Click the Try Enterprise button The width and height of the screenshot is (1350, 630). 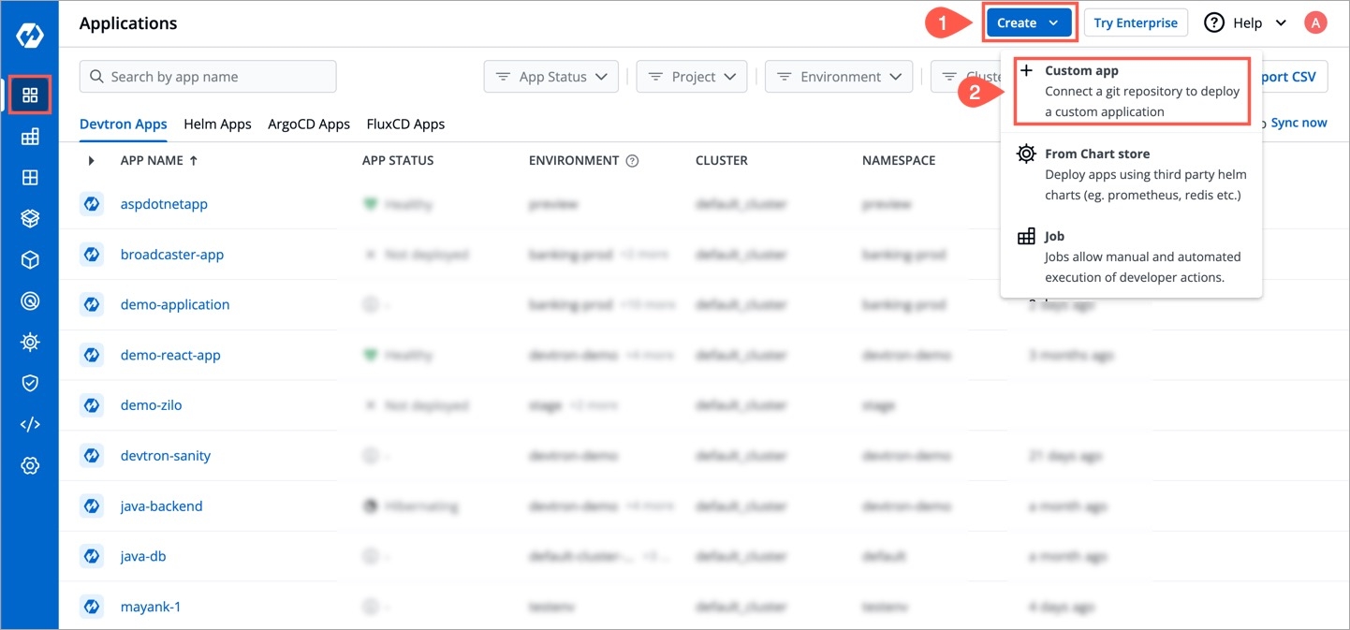point(1136,23)
